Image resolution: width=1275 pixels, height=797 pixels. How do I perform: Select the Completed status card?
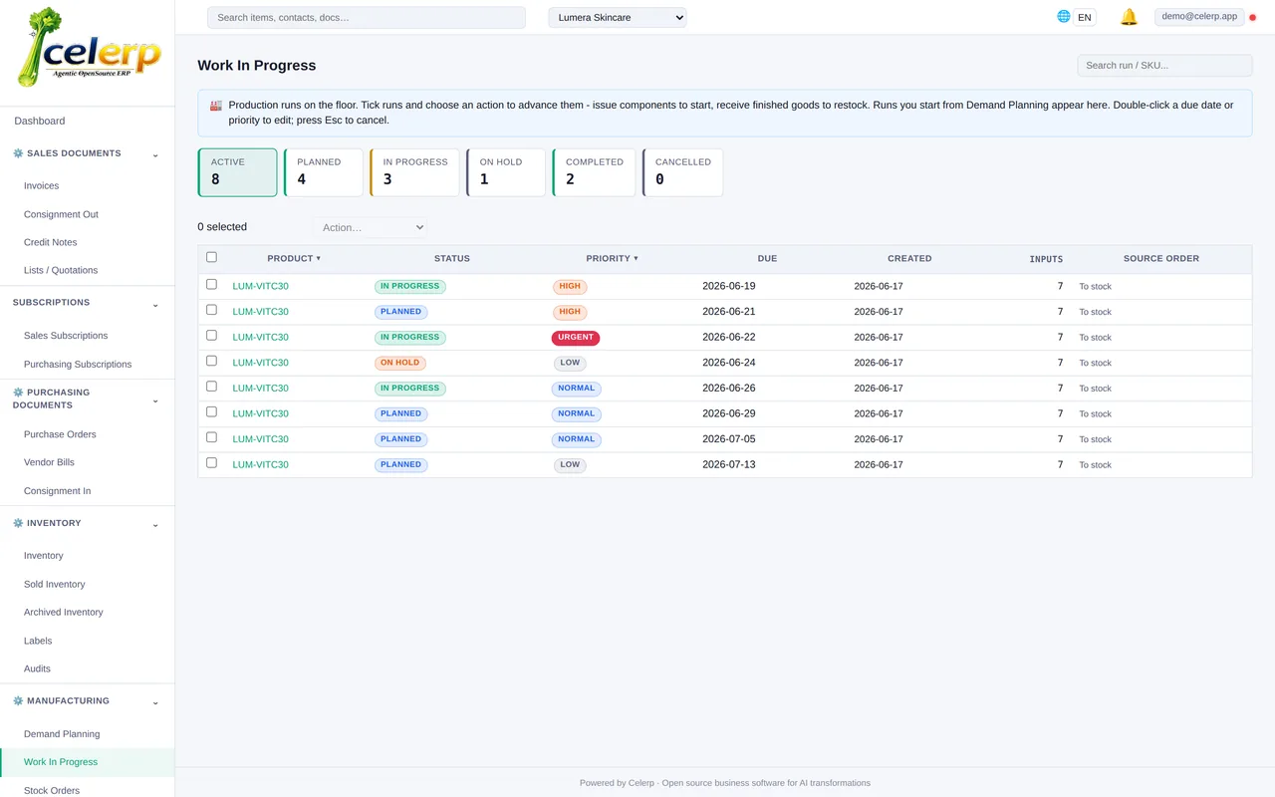(x=594, y=172)
